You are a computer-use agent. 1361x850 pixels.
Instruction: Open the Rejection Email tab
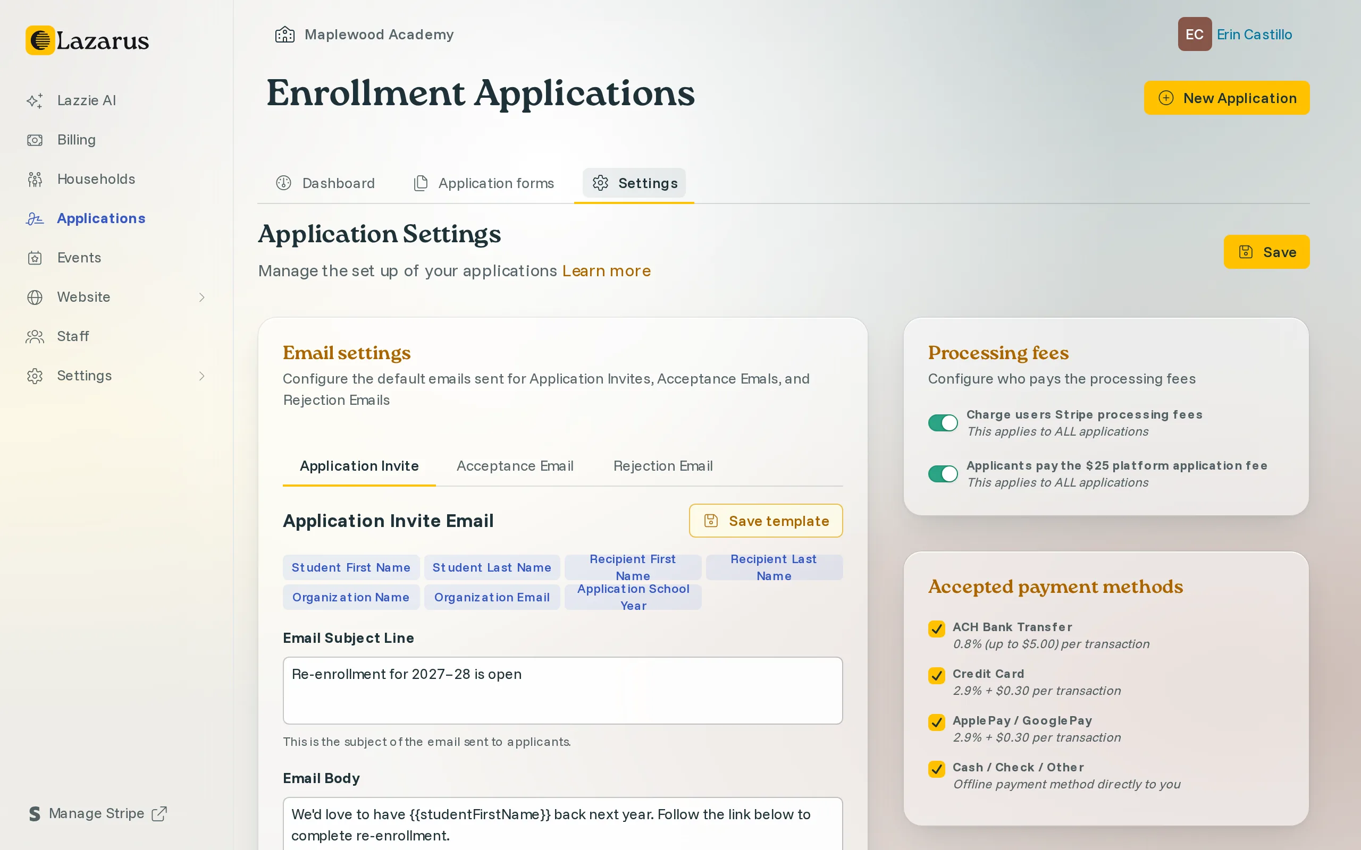click(663, 466)
